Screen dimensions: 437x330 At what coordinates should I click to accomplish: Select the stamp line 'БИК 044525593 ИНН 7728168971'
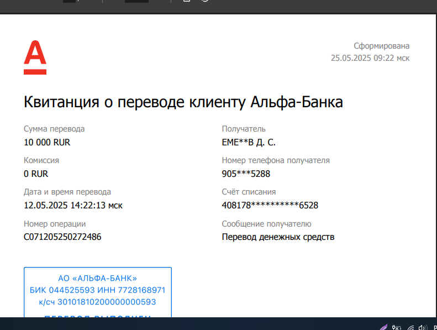click(98, 290)
